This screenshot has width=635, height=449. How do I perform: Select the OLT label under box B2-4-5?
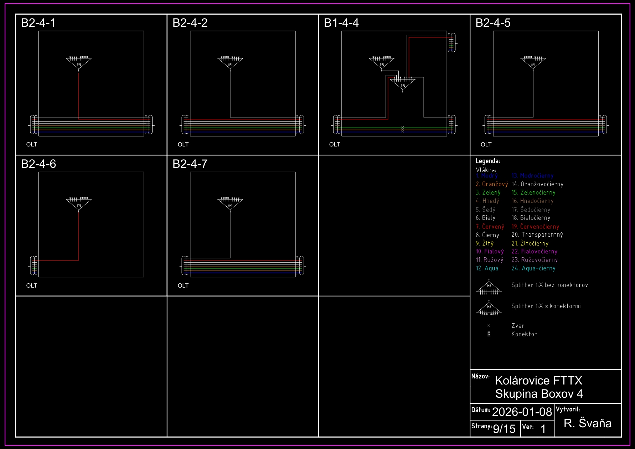pos(486,144)
